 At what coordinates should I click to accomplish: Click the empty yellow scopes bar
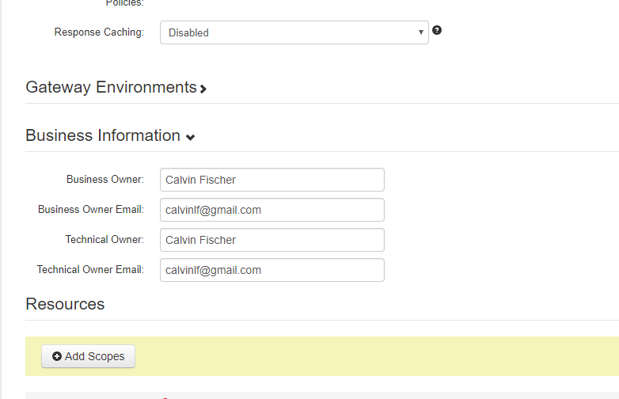[x=375, y=356]
